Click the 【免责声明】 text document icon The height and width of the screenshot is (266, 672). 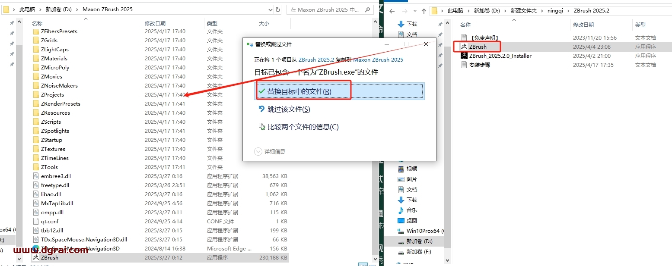[464, 38]
